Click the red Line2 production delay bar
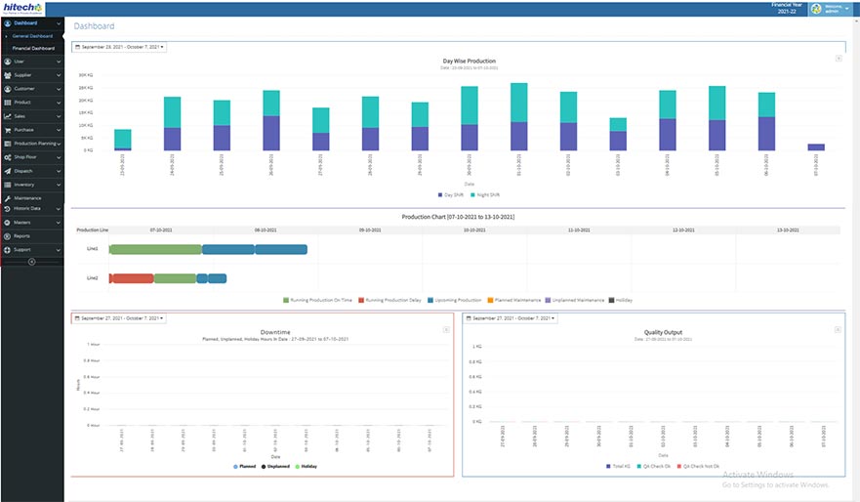 [x=132, y=278]
